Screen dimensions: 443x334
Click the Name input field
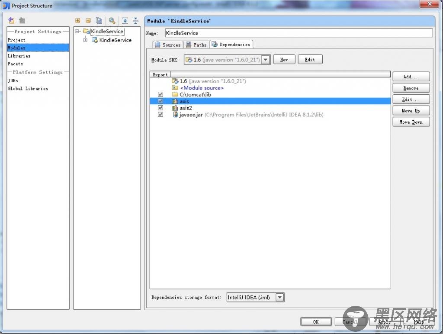pyautogui.click(x=299, y=33)
